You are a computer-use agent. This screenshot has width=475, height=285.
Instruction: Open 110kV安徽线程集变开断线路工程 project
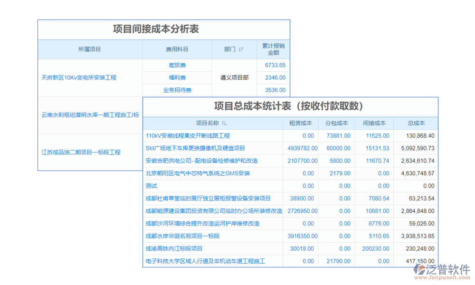coord(188,136)
